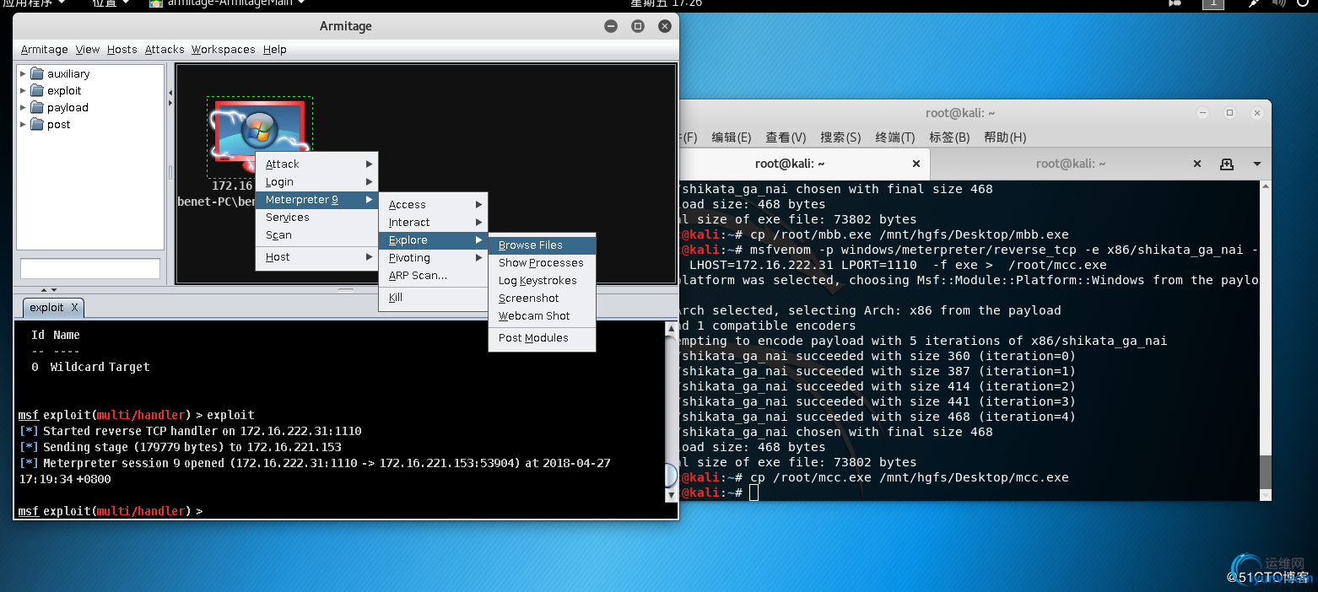Add a new terminal tab icon
The width and height of the screenshot is (1318, 592).
[1227, 164]
